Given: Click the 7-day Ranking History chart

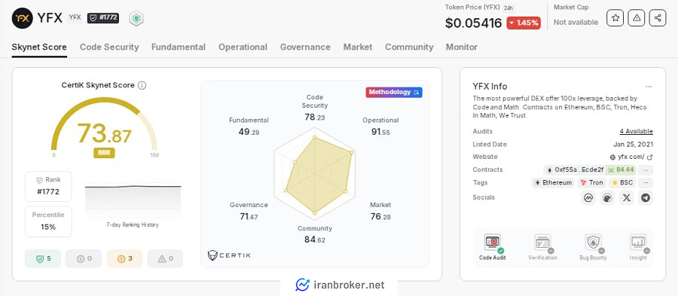Looking at the screenshot, I should [x=133, y=201].
